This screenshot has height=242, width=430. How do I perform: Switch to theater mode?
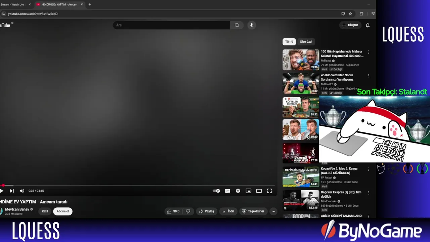[x=259, y=191]
